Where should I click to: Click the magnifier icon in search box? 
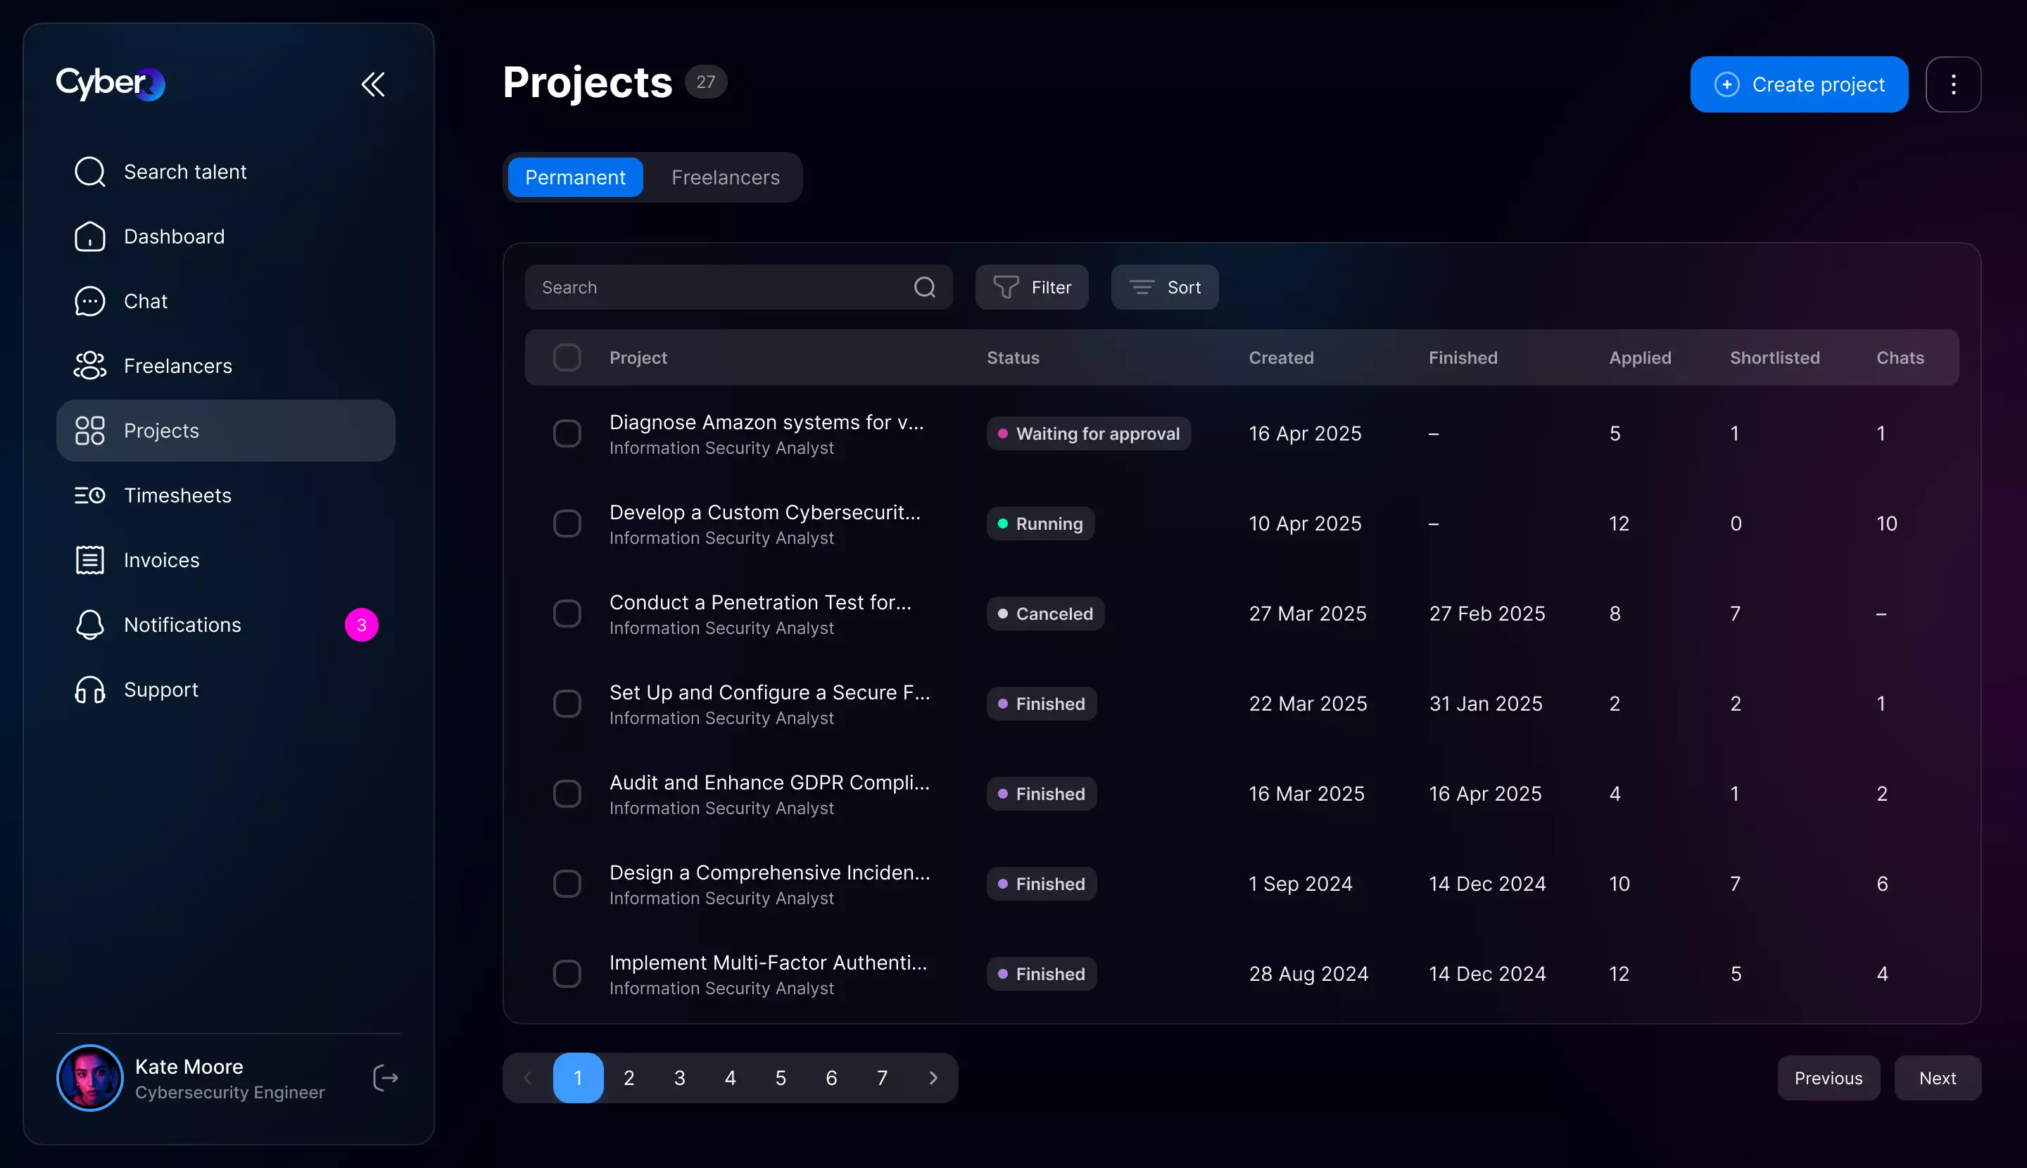924,287
